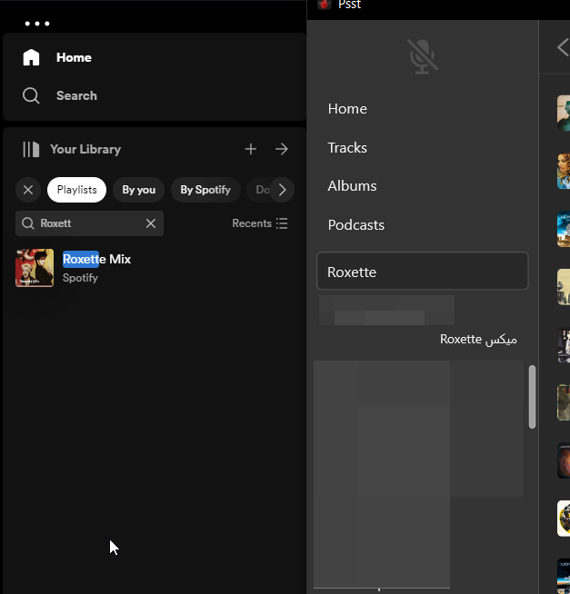This screenshot has height=594, width=570.
Task: Open Tracks in Psst sidebar
Action: point(347,148)
